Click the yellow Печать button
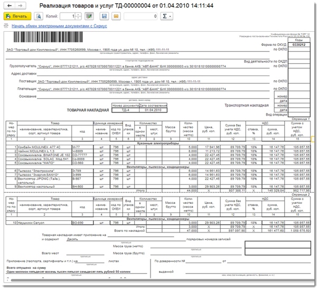This screenshot has height=290, width=319. [x=17, y=16]
